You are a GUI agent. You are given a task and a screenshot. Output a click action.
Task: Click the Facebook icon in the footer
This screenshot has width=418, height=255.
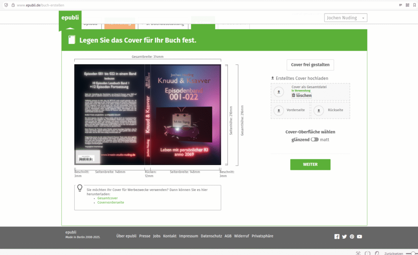pyautogui.click(x=337, y=237)
